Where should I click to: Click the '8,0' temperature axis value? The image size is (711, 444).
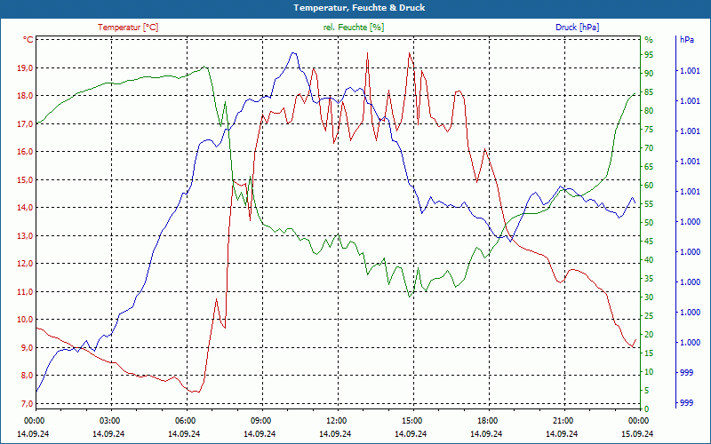pyautogui.click(x=28, y=376)
